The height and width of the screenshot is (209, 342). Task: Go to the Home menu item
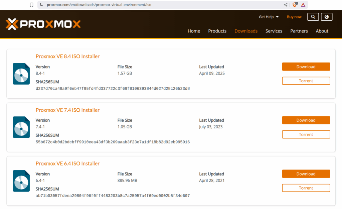194,31
